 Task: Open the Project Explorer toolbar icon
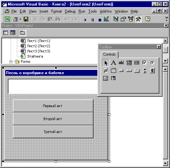coord(116,19)
